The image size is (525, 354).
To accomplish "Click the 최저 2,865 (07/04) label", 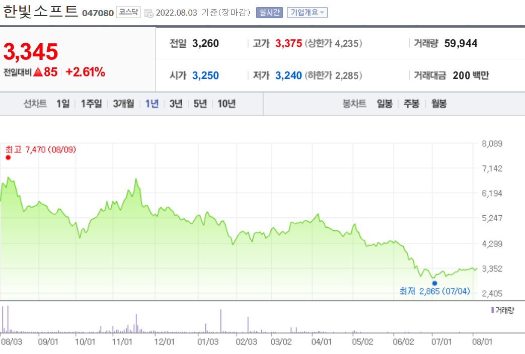I will coord(434,291).
